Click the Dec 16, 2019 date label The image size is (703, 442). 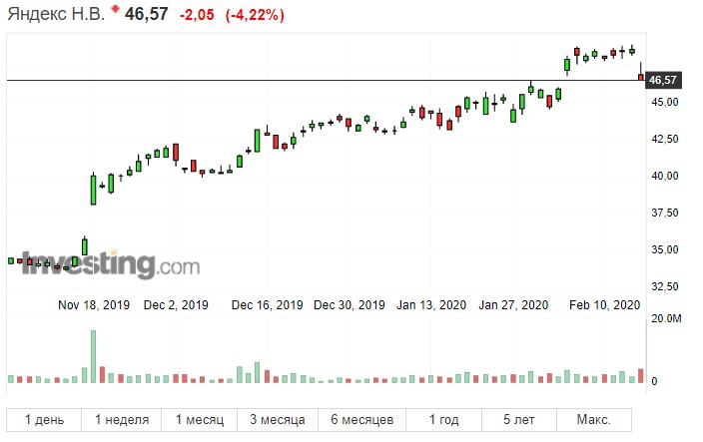[x=268, y=305]
